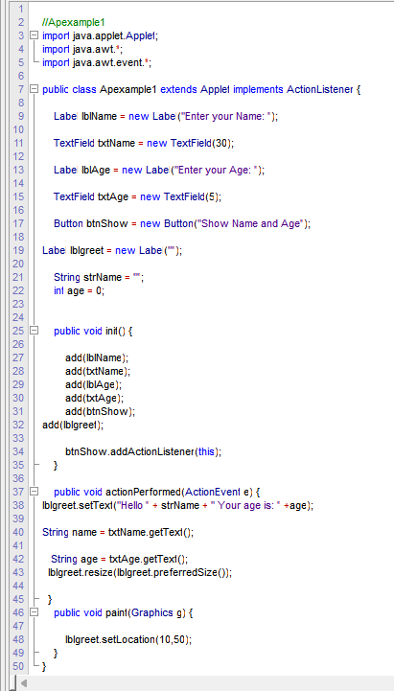Click the //Apexample1 comment text
This screenshot has height=691, width=394.
(x=74, y=22)
